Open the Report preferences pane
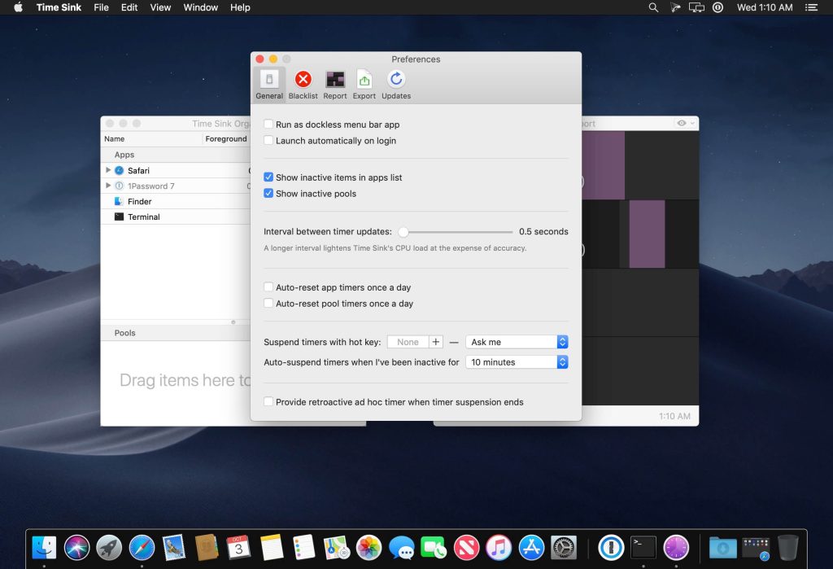The height and width of the screenshot is (569, 833). pyautogui.click(x=335, y=84)
